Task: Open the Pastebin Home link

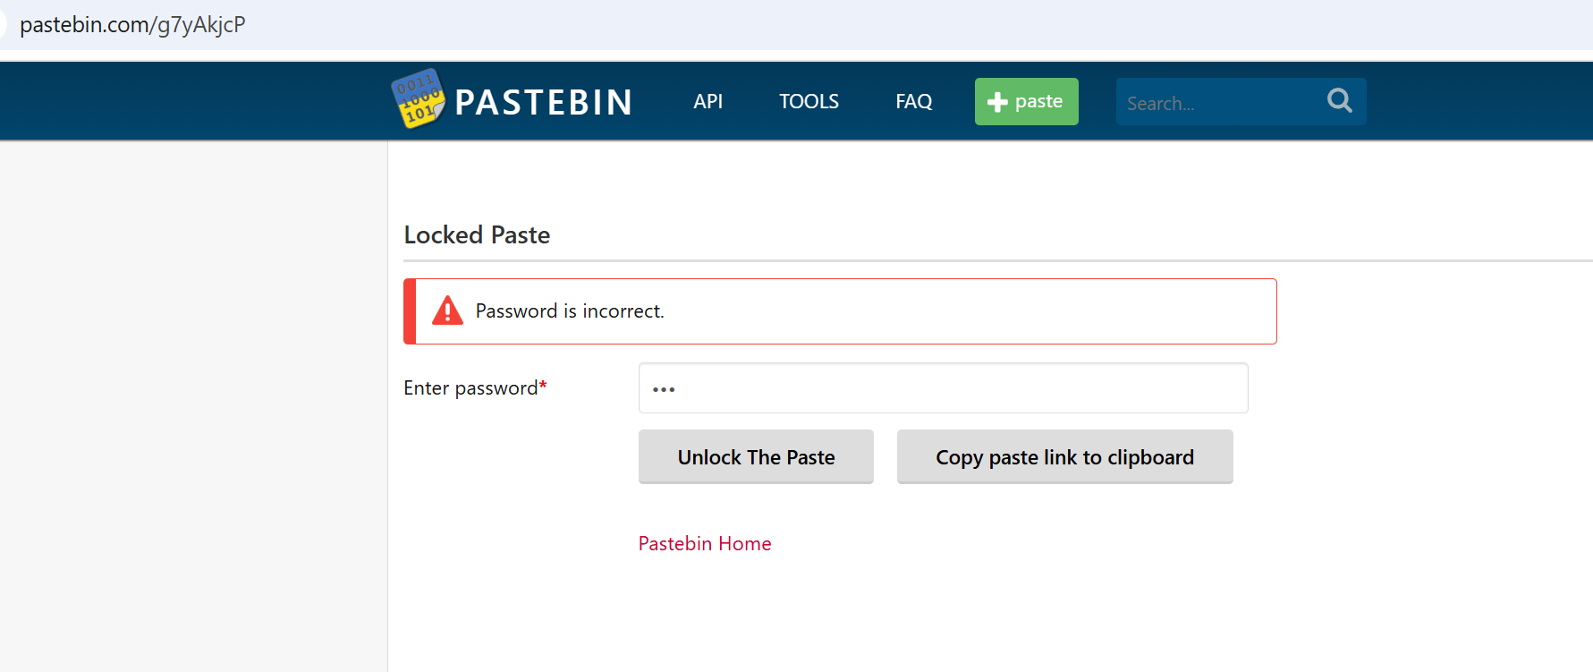Action: (705, 543)
